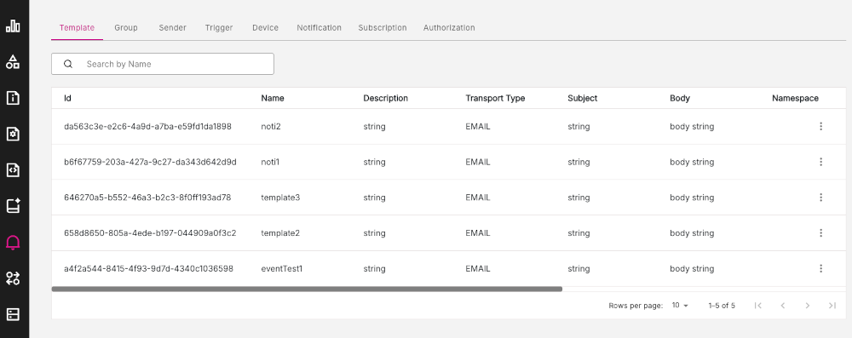Open row actions menu for template3
Screen dimensions: 852x338
tap(820, 198)
